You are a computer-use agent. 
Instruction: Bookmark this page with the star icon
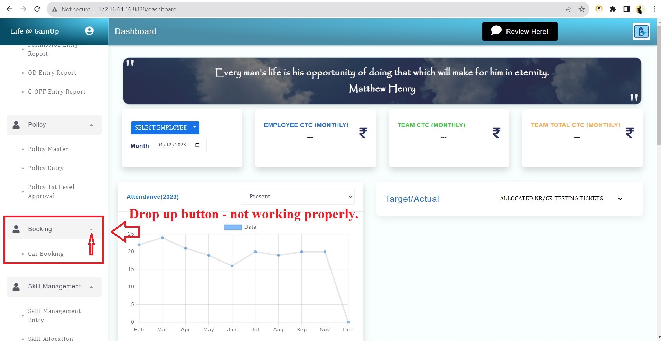coord(581,9)
